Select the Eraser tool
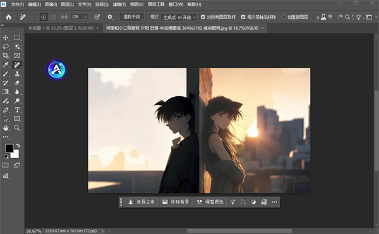 coord(17,83)
